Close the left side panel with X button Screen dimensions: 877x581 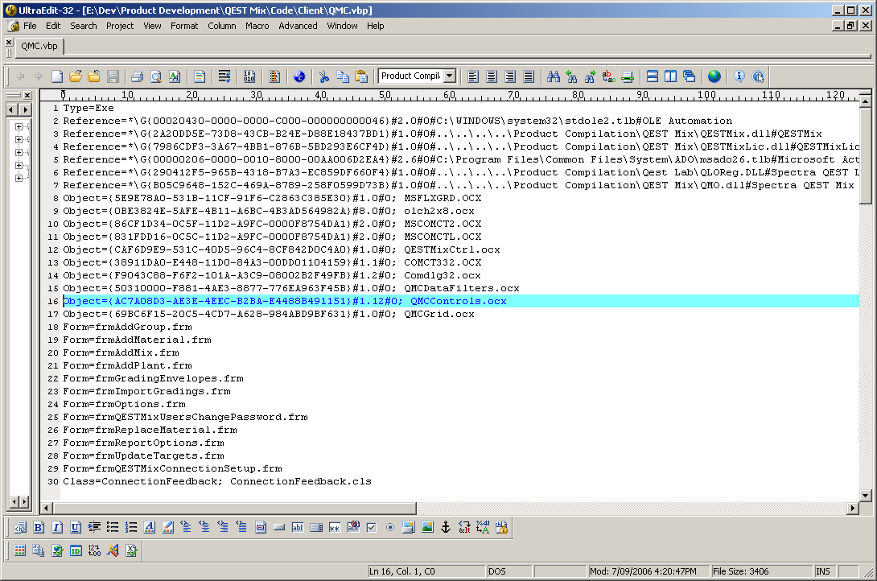[x=27, y=95]
